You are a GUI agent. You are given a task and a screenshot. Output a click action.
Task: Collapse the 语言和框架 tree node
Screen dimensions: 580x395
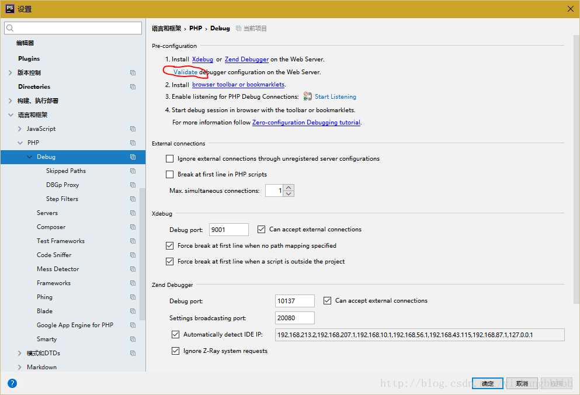(x=11, y=115)
